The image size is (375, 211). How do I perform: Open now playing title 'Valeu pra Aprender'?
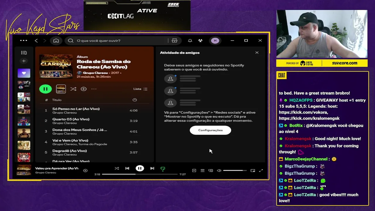(x=57, y=168)
